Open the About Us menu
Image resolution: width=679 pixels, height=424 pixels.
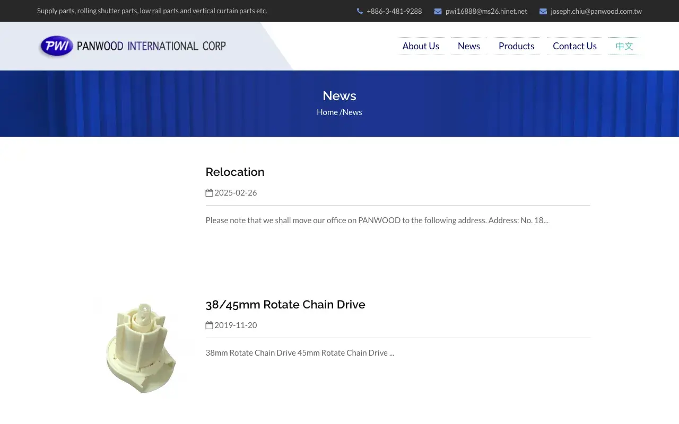coord(421,46)
